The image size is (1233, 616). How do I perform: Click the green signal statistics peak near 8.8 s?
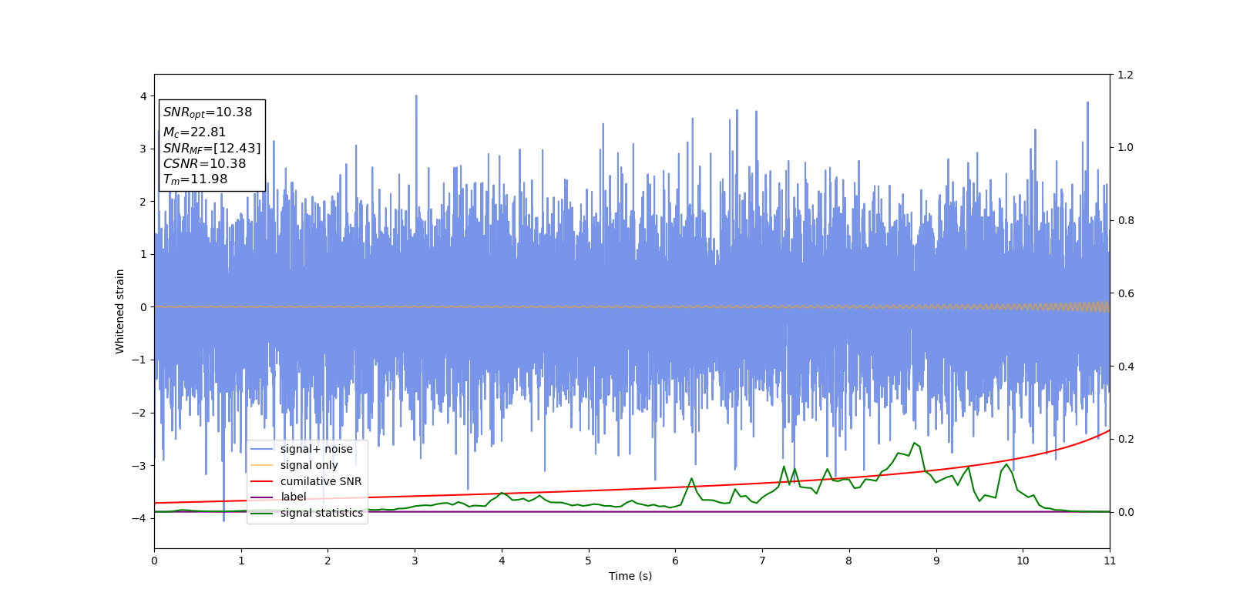tap(914, 443)
